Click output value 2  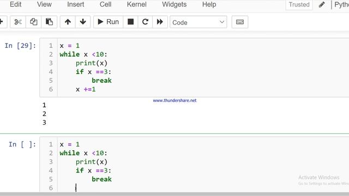44,114
